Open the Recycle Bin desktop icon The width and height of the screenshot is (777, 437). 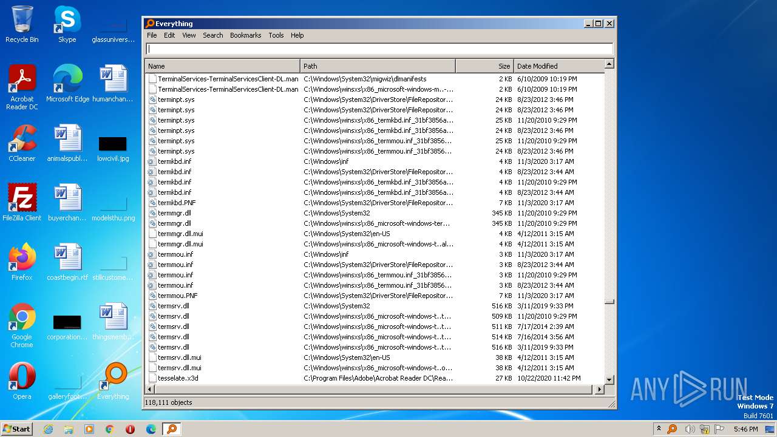click(x=22, y=24)
